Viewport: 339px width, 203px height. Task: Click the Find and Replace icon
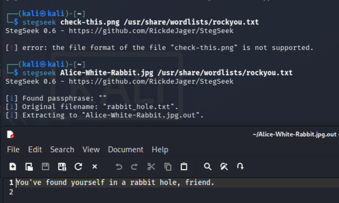click(x=224, y=167)
